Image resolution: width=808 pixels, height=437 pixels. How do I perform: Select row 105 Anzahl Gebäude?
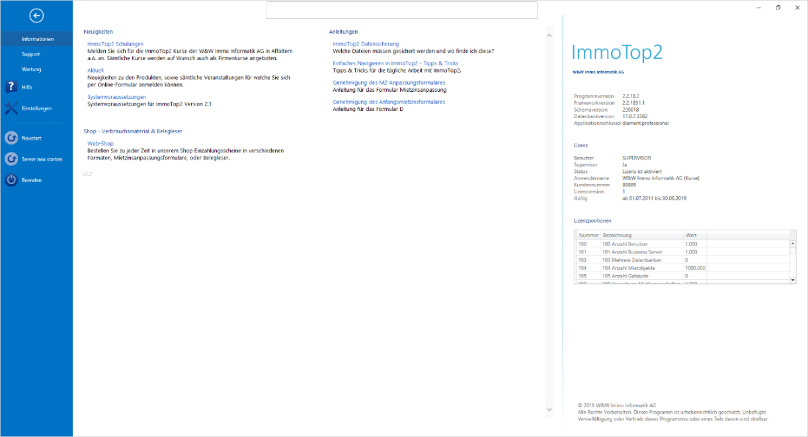(682, 275)
